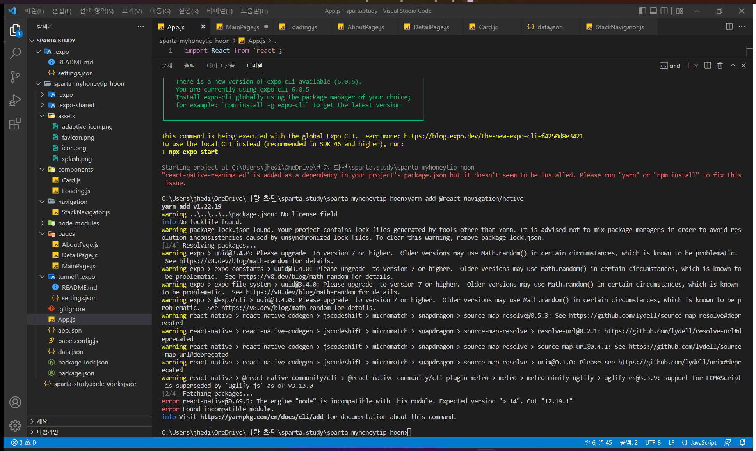Viewport: 756px width, 451px height.
Task: Split the terminal pane
Action: tap(708, 65)
